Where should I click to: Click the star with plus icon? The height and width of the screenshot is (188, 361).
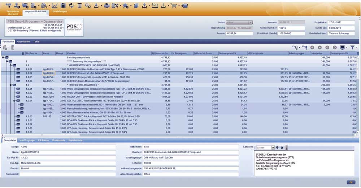(126, 5)
